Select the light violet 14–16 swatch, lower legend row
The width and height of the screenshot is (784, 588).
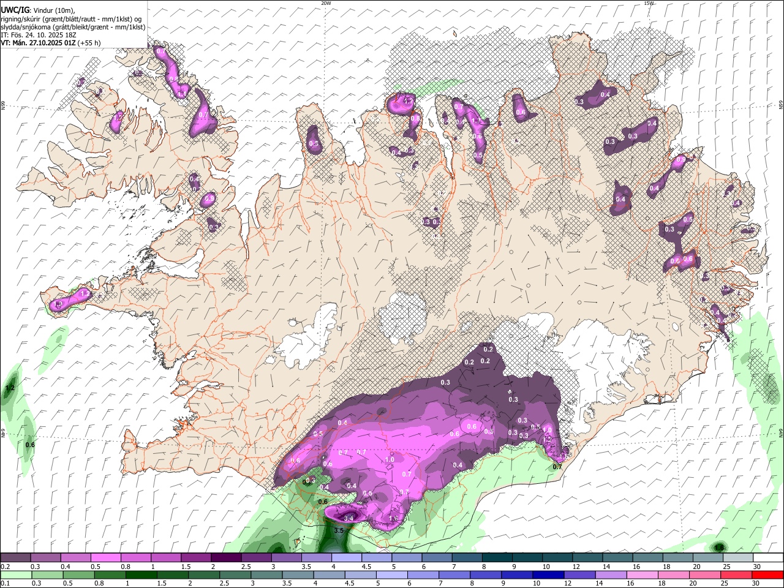[x=610, y=575]
